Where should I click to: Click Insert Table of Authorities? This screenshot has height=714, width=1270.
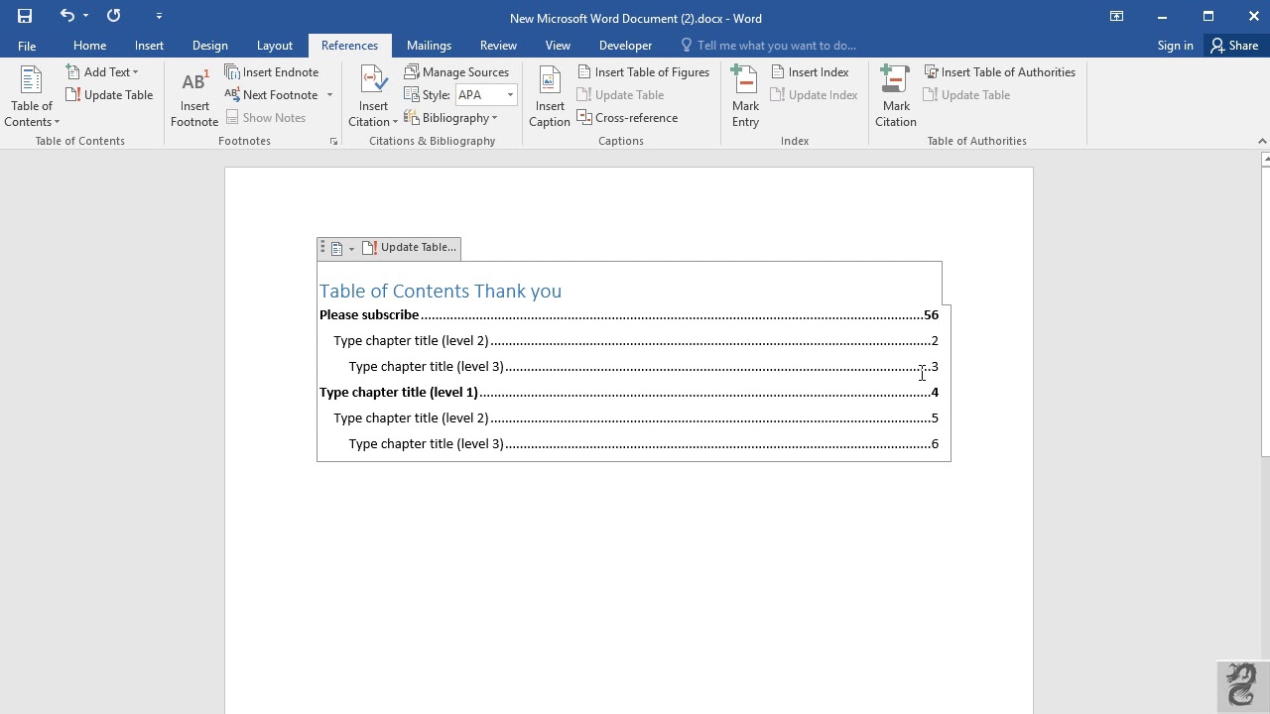click(999, 72)
